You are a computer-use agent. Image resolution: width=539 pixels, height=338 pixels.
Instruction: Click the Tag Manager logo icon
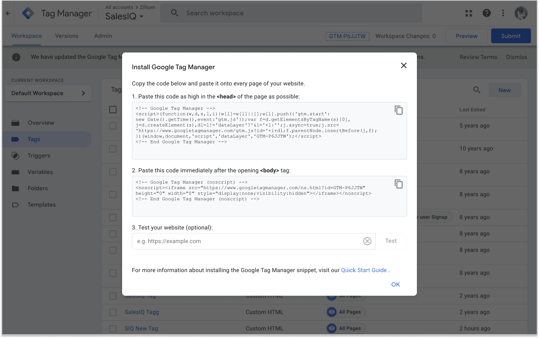28,13
